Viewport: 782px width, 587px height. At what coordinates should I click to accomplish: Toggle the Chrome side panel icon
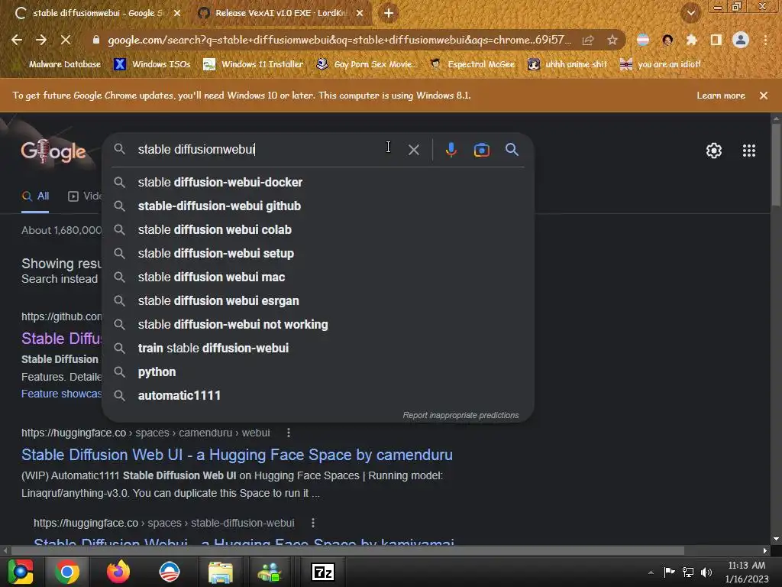pyautogui.click(x=716, y=40)
